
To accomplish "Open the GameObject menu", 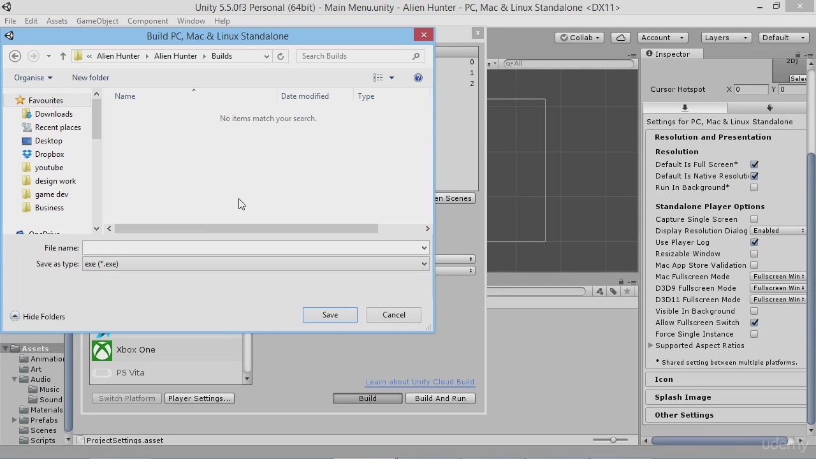I will click(x=98, y=21).
